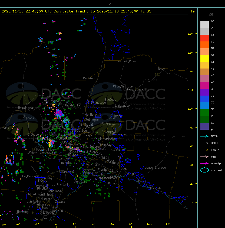Click the yellow eburn arrow icon

204,150
